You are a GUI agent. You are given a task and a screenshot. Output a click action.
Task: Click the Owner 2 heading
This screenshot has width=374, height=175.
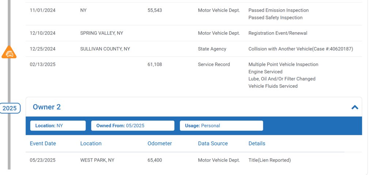point(47,107)
